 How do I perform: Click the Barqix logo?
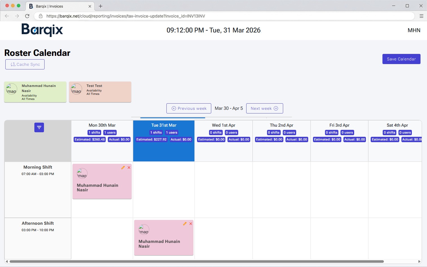pos(42,30)
